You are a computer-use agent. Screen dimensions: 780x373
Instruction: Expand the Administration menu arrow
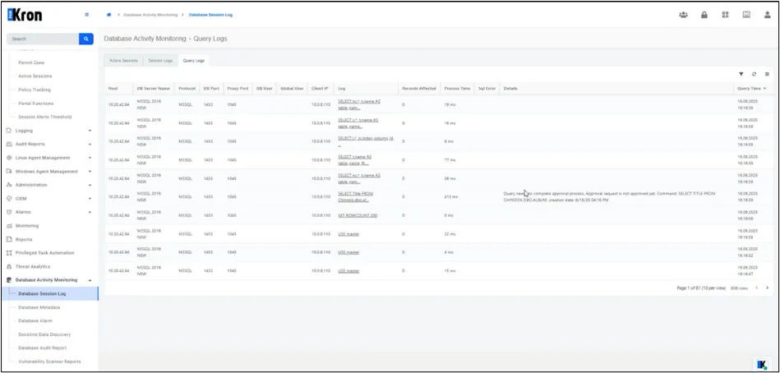[x=90, y=185]
